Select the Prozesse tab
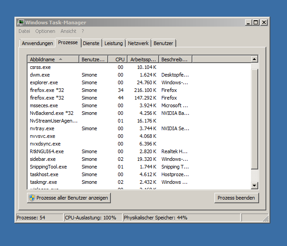This screenshot has height=246, width=287. pyautogui.click(x=68, y=42)
